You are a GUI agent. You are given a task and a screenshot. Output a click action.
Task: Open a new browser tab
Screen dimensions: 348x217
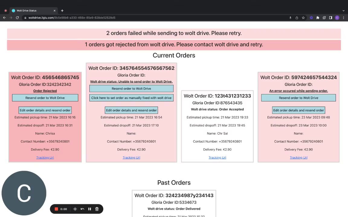(62, 11)
